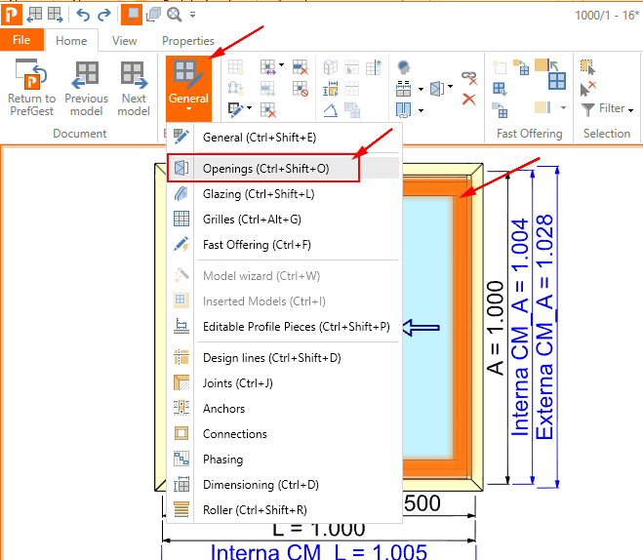Click next model icon in quick access bar

56,15
